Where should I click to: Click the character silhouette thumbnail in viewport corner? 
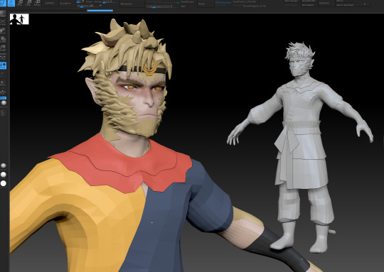(19, 19)
